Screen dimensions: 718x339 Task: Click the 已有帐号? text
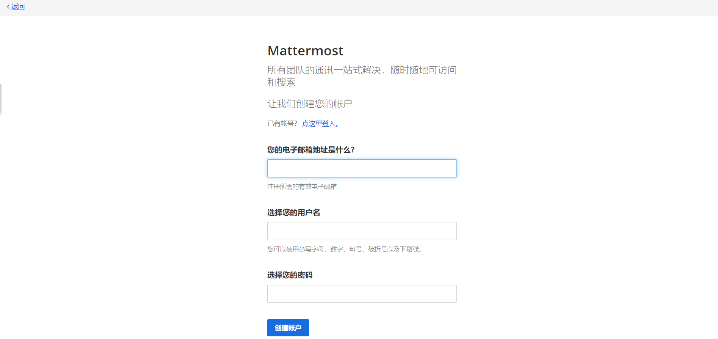[282, 124]
